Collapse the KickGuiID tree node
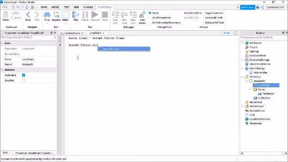The height and width of the screenshot is (162, 288). point(247,81)
